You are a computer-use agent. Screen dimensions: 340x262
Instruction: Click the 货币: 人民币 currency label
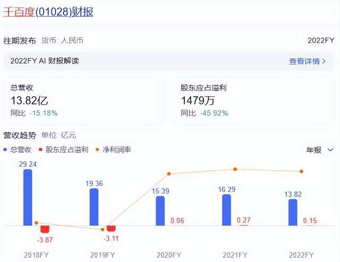point(63,40)
